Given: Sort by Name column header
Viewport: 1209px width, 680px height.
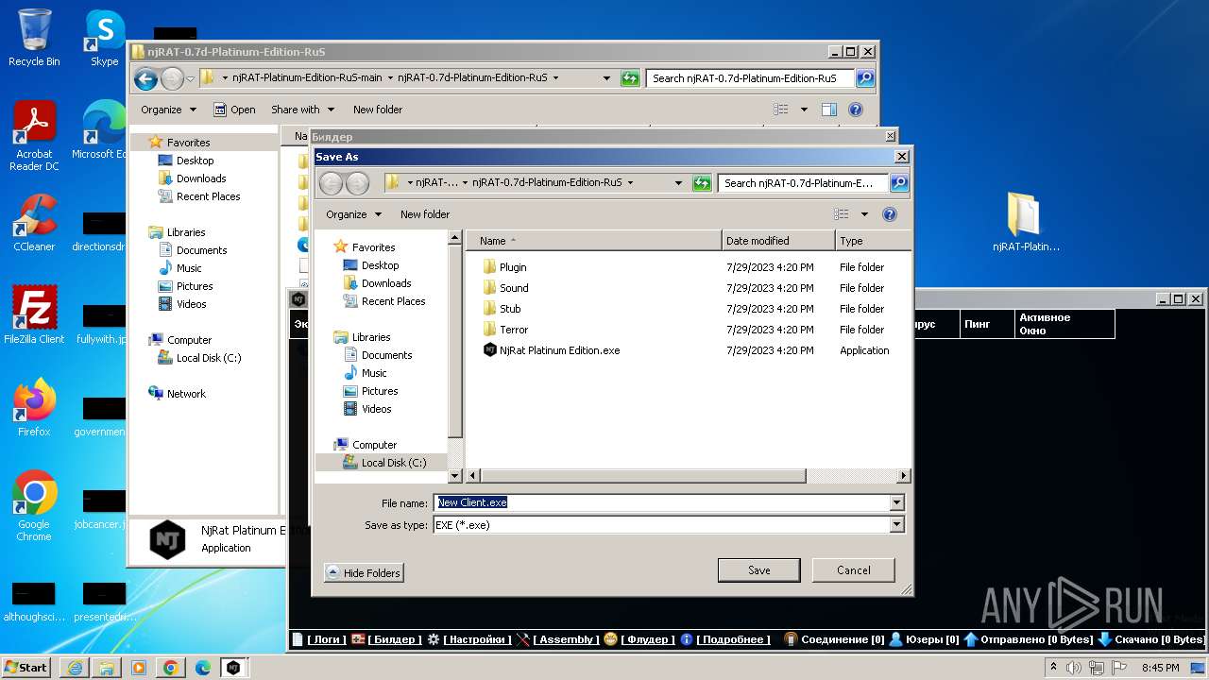Looking at the screenshot, I should click(x=595, y=241).
